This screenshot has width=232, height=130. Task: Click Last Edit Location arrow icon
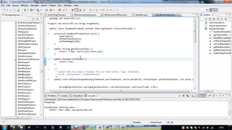coord(104,10)
